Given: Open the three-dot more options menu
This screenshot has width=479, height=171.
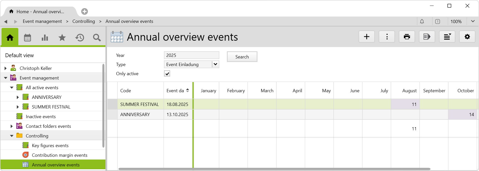Looking at the screenshot, I should [x=387, y=37].
